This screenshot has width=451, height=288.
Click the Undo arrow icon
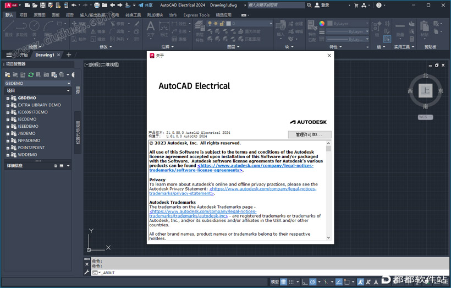(x=74, y=5)
